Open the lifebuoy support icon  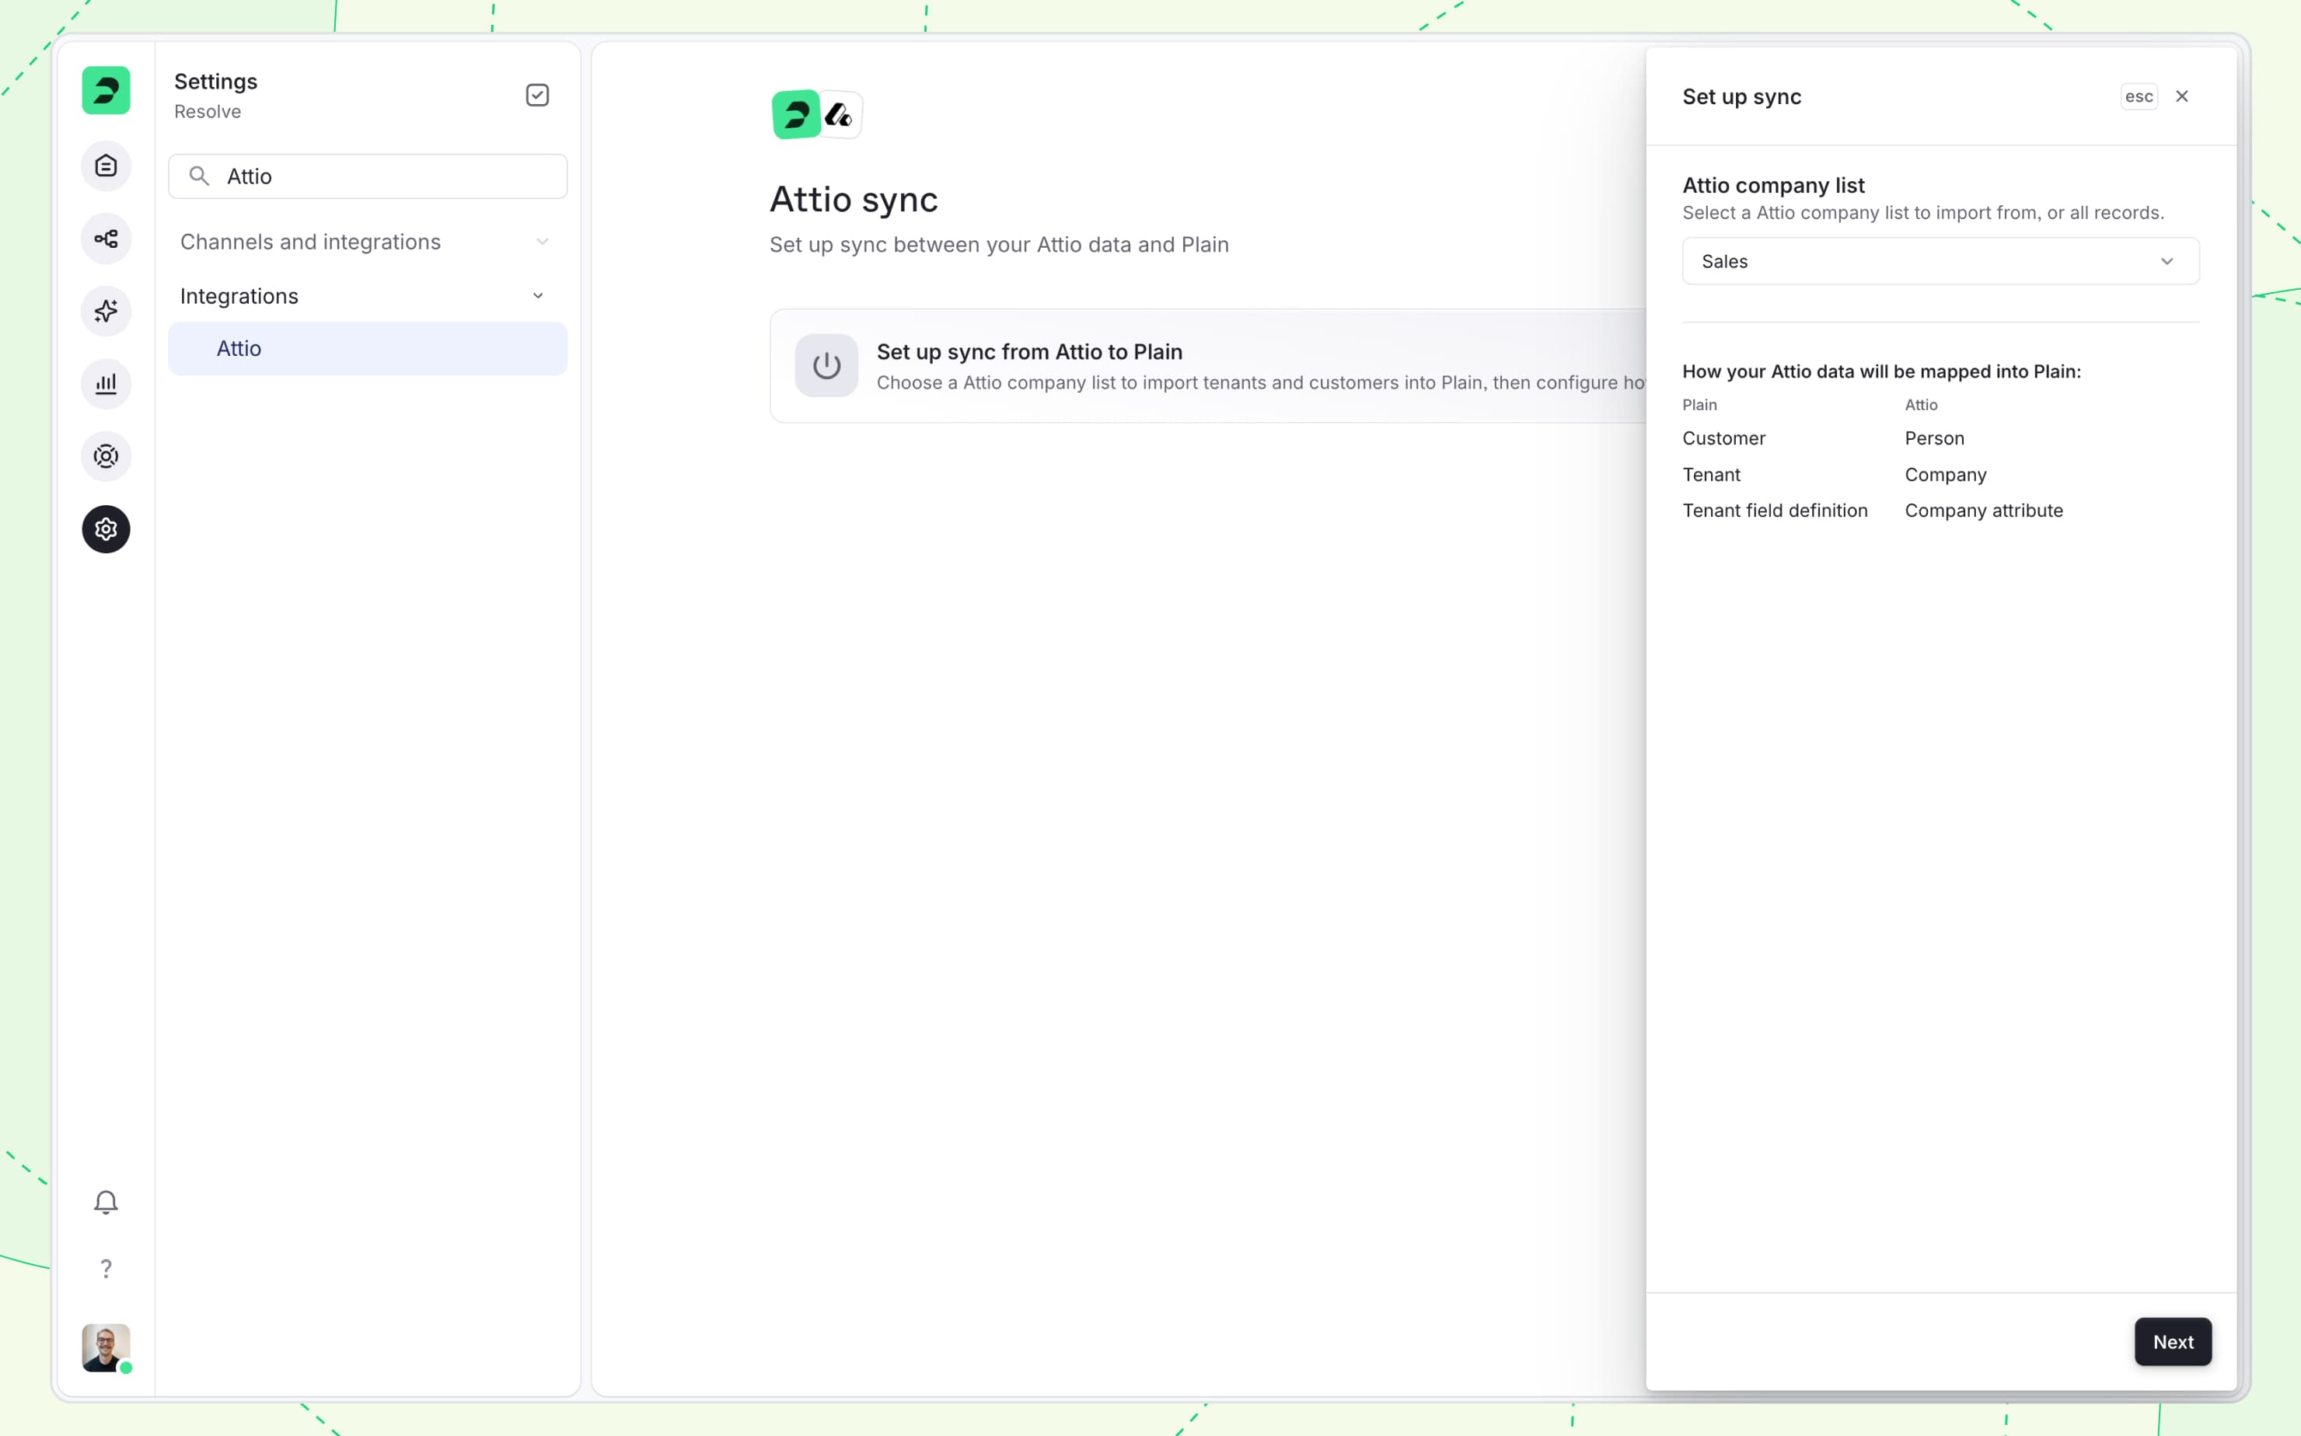coord(106,456)
